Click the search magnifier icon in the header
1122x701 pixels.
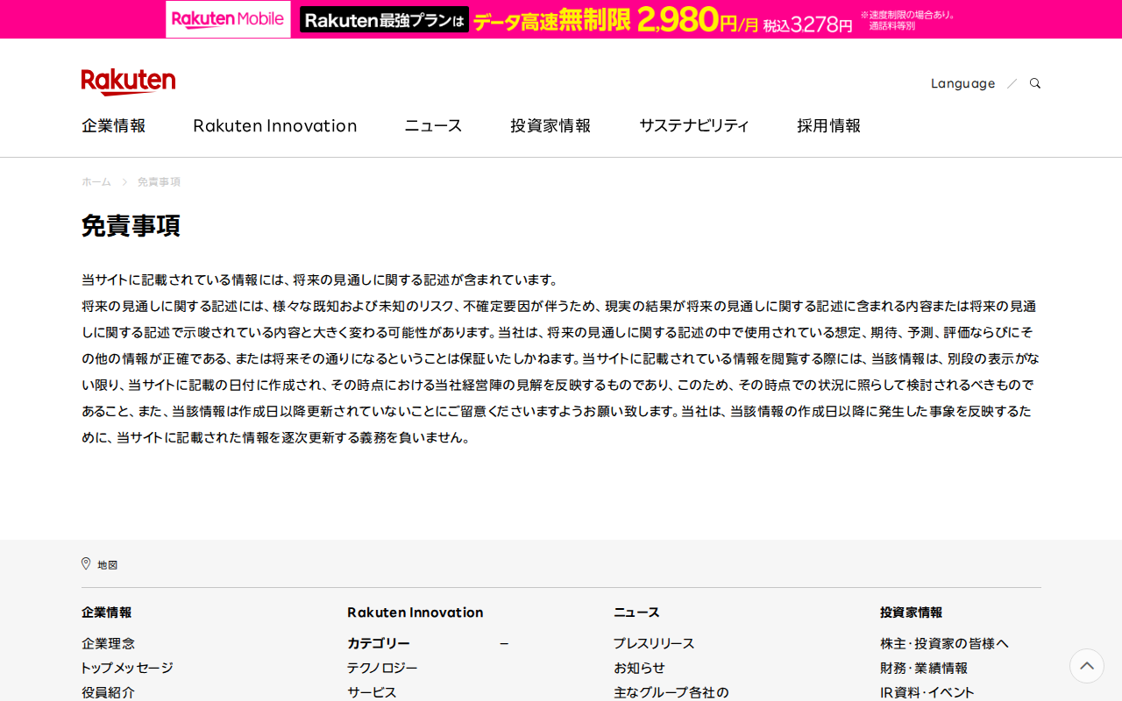click(1034, 82)
